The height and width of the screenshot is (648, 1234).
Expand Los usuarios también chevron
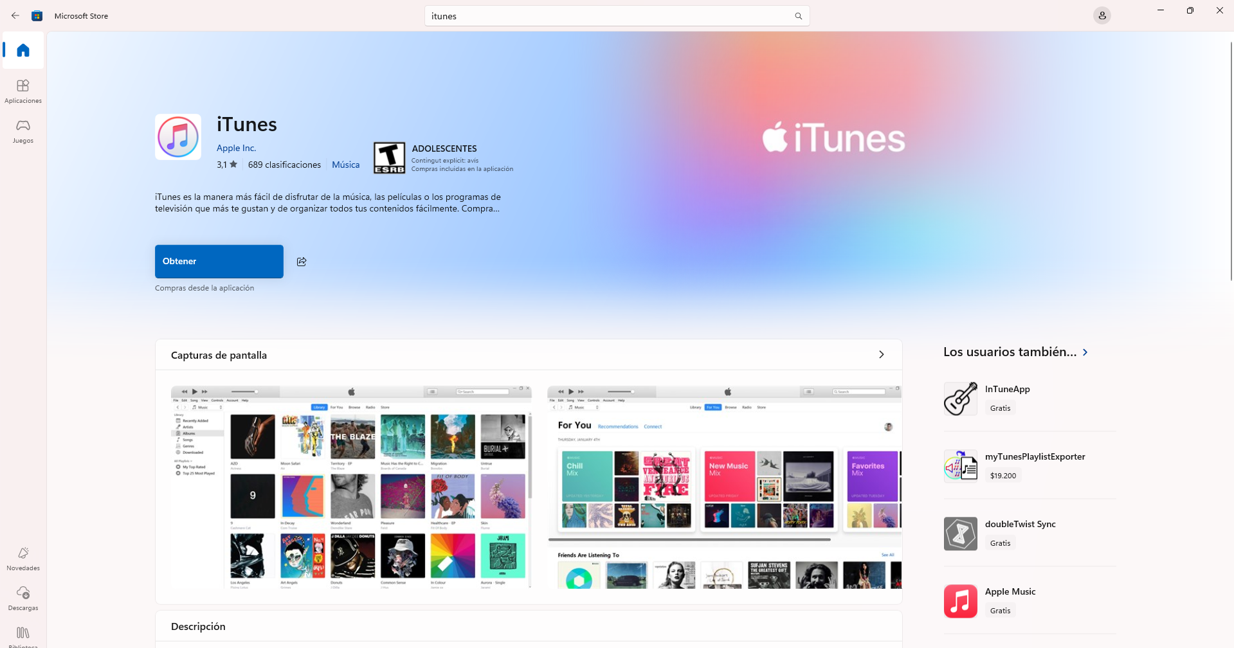pos(1085,352)
